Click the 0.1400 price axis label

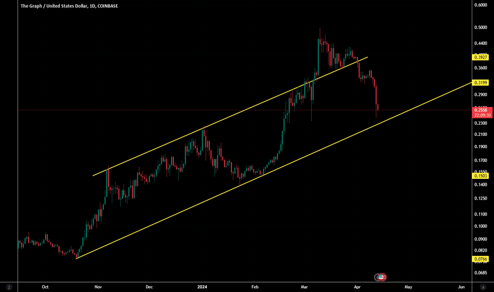(x=480, y=185)
